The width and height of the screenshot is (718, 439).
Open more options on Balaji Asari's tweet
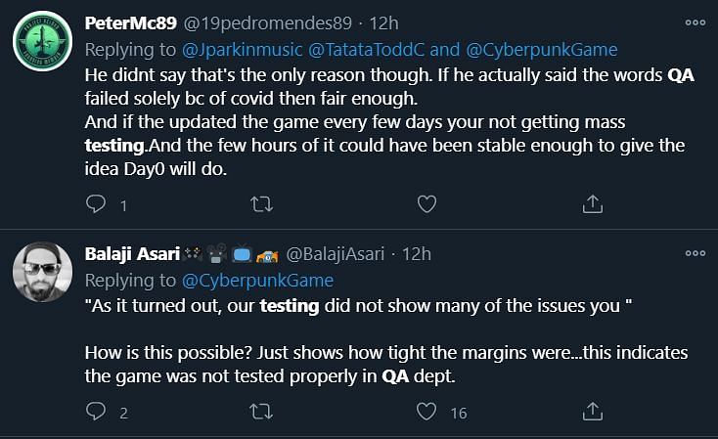696,253
